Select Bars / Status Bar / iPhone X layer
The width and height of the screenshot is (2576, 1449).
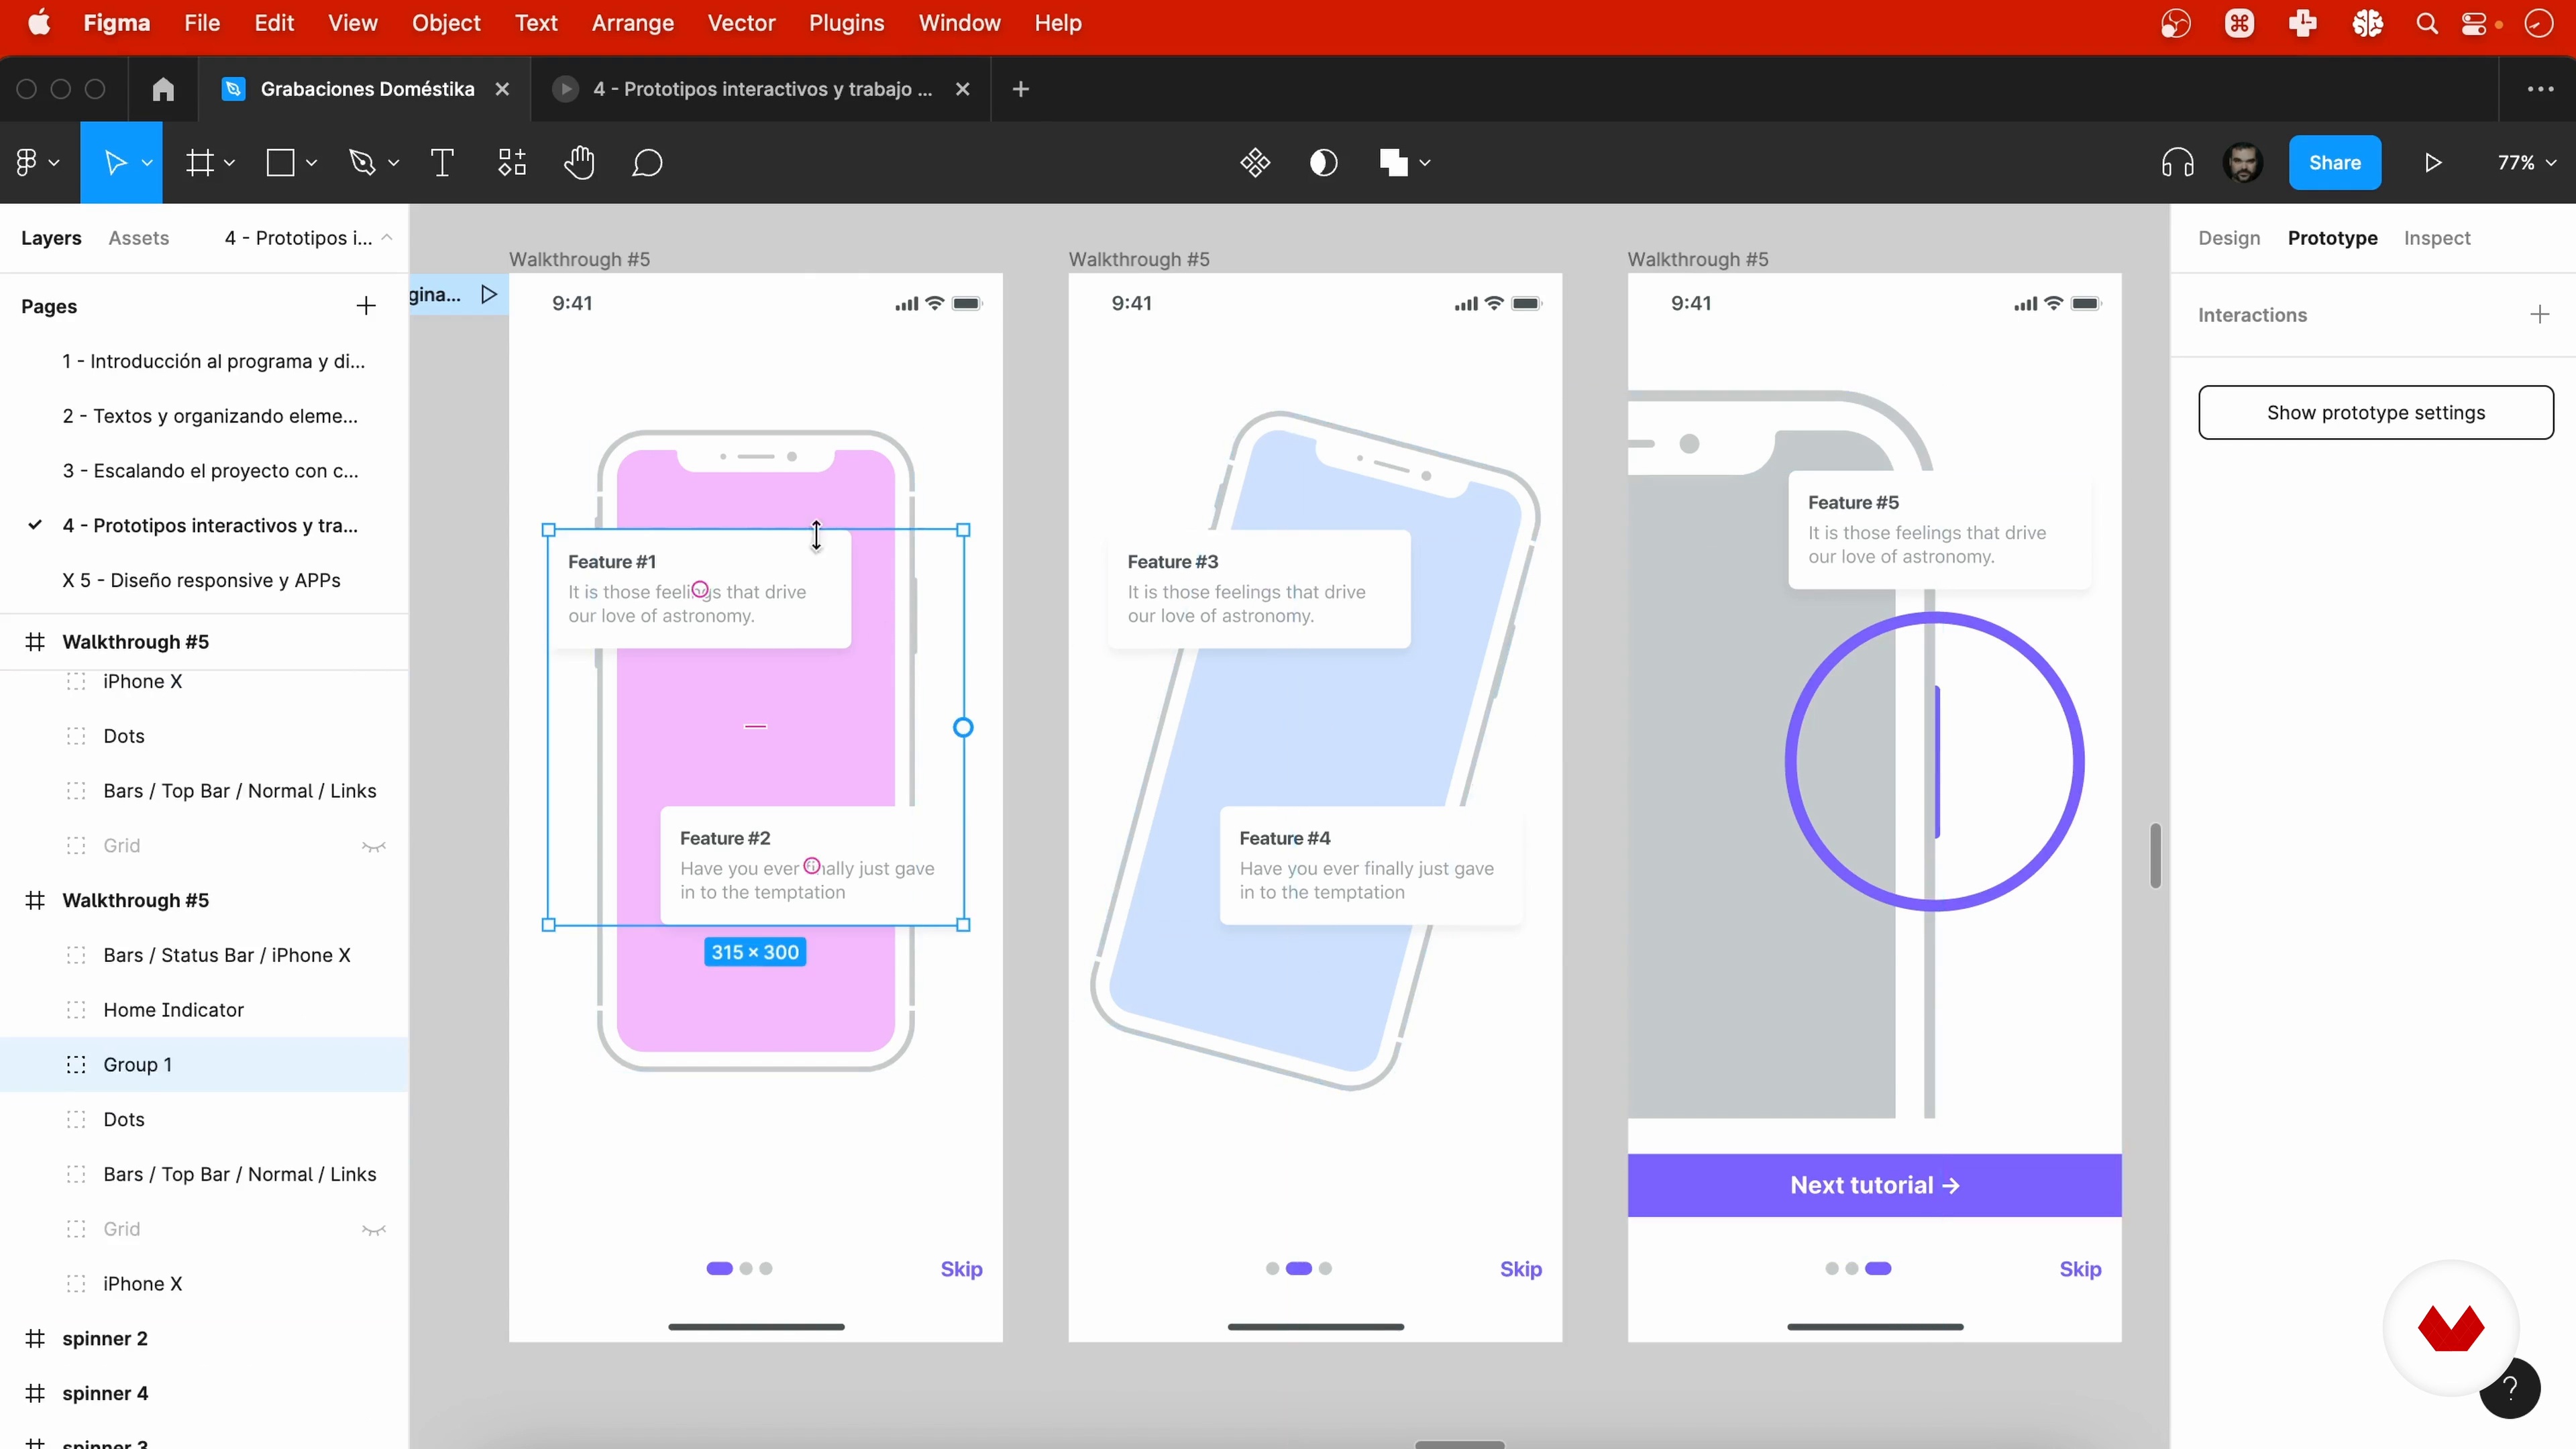click(204, 955)
